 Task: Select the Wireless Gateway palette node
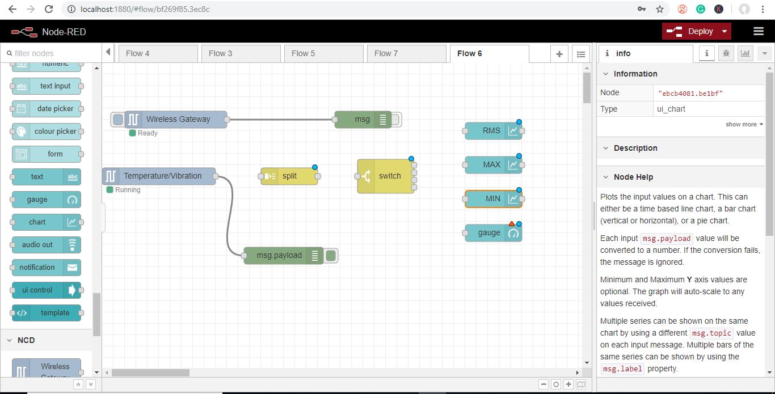[47, 367]
